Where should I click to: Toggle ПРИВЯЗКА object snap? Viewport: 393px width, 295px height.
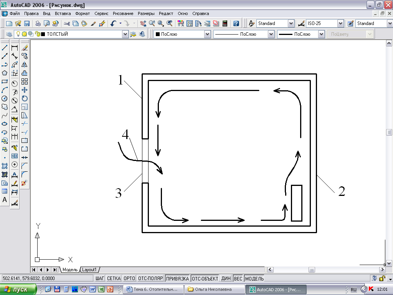coord(177,278)
